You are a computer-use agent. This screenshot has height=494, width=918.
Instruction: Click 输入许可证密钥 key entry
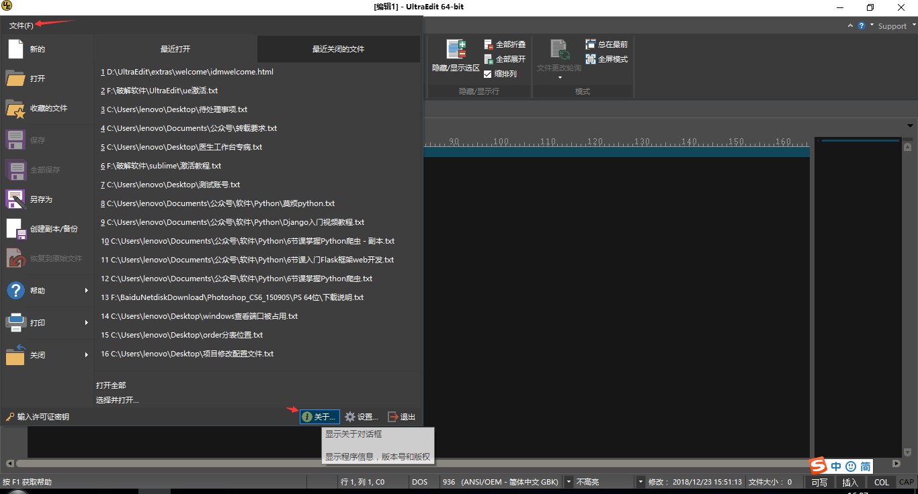click(x=38, y=417)
